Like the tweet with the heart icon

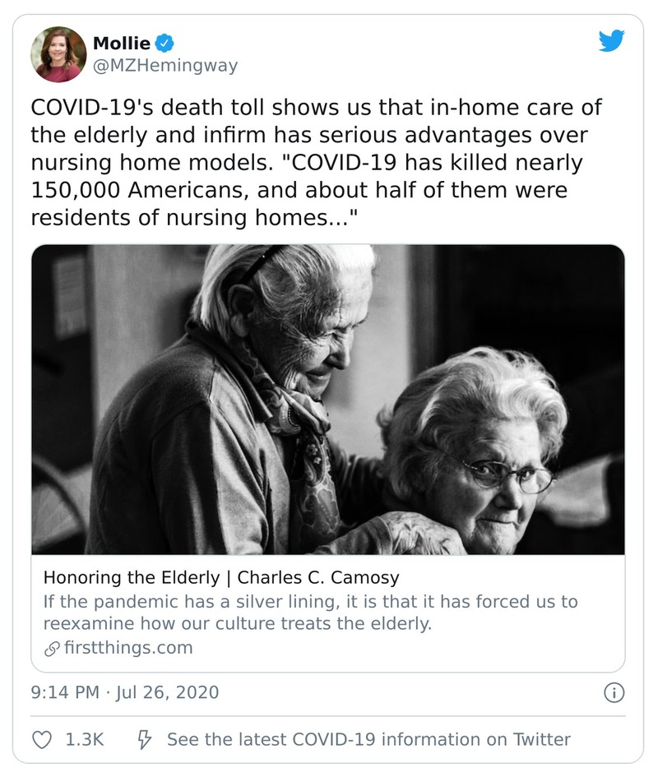(41, 739)
